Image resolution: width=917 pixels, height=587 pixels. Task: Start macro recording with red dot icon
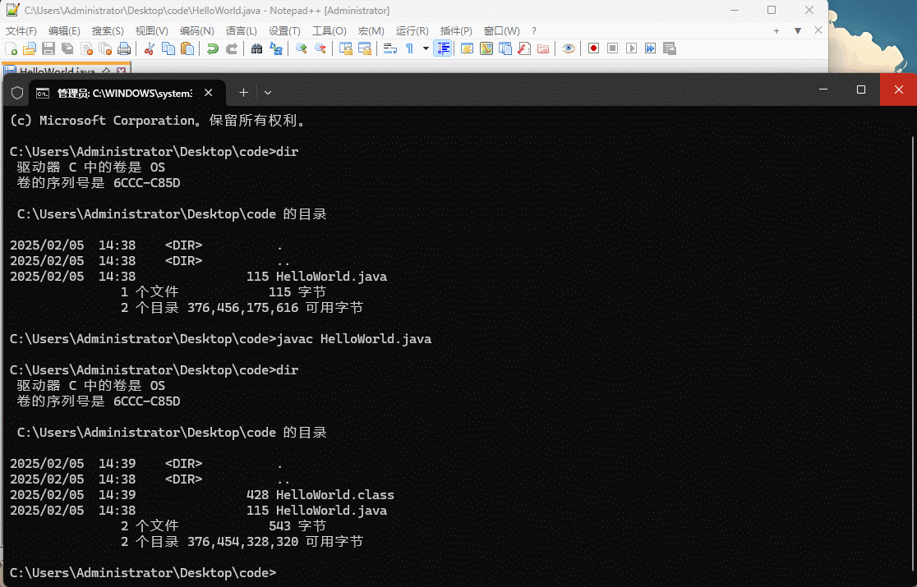(593, 48)
